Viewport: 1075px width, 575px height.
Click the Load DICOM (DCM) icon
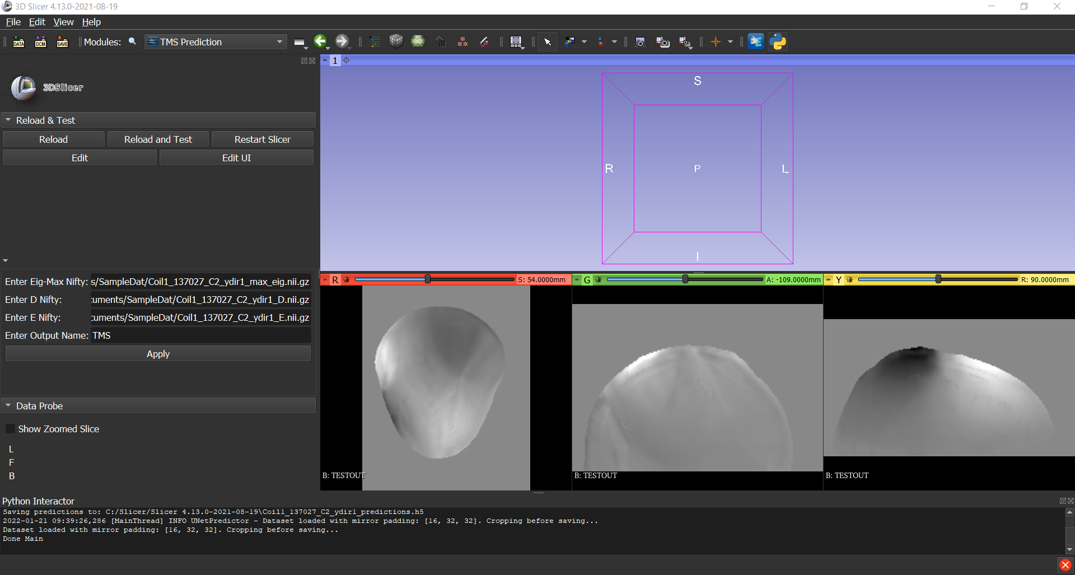tap(40, 42)
